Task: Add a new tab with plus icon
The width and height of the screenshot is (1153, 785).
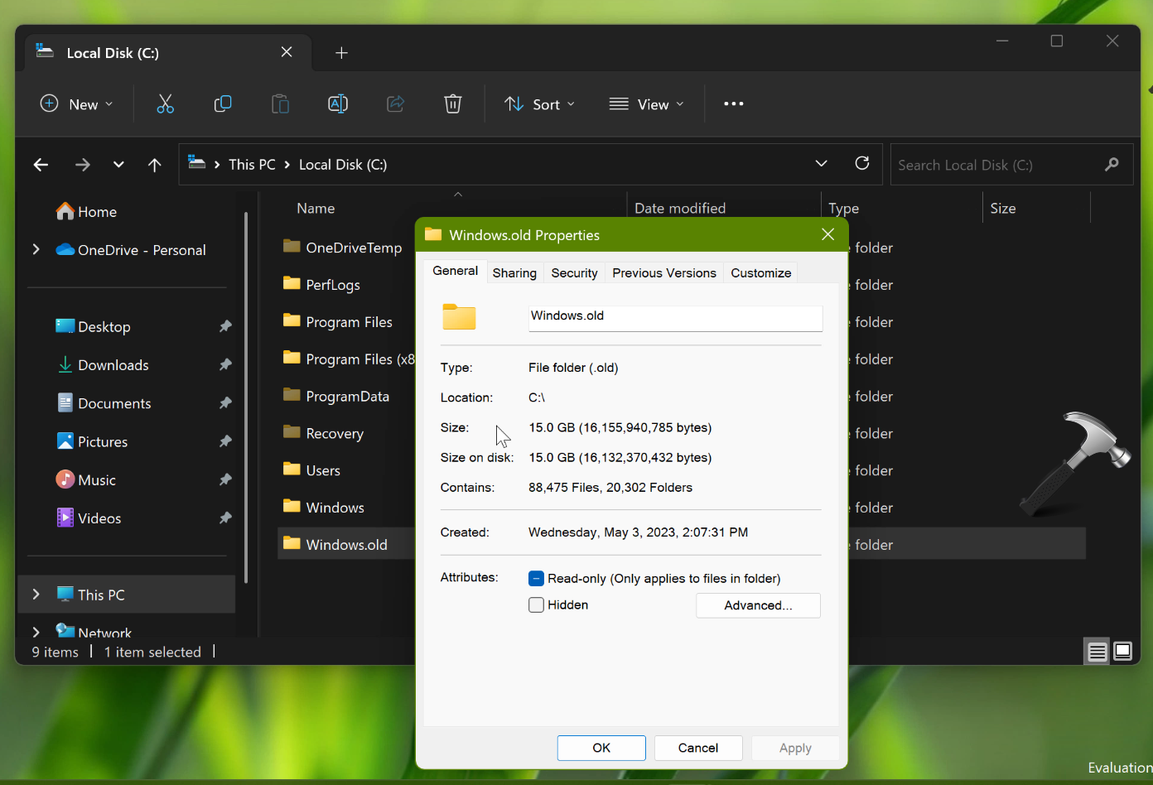Action: coord(341,53)
